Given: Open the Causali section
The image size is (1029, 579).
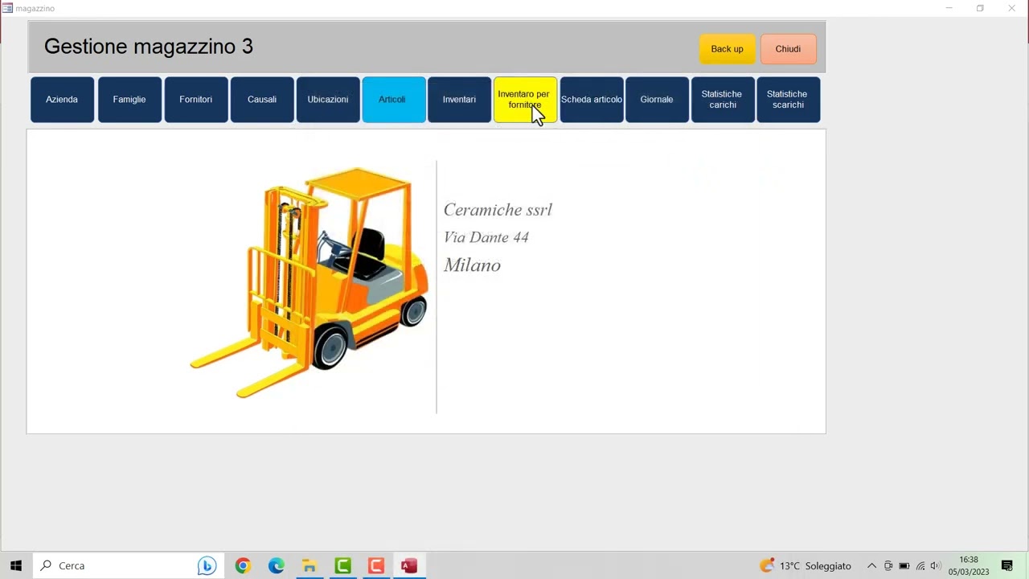Looking at the screenshot, I should coord(262,100).
